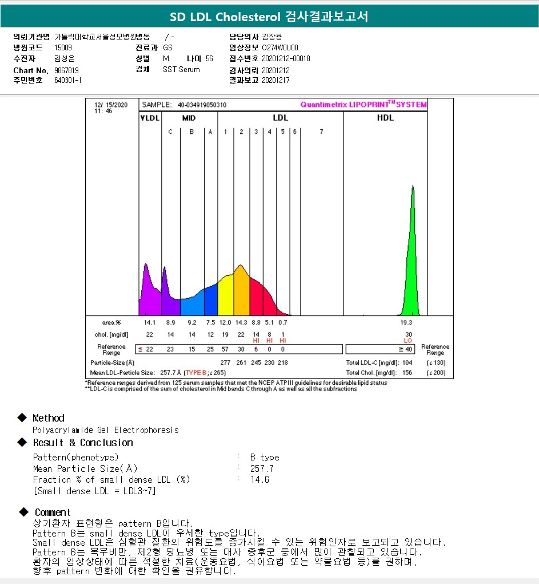Click red "TYPE B" text in chart
This screenshot has height=584, width=539.
[195, 372]
